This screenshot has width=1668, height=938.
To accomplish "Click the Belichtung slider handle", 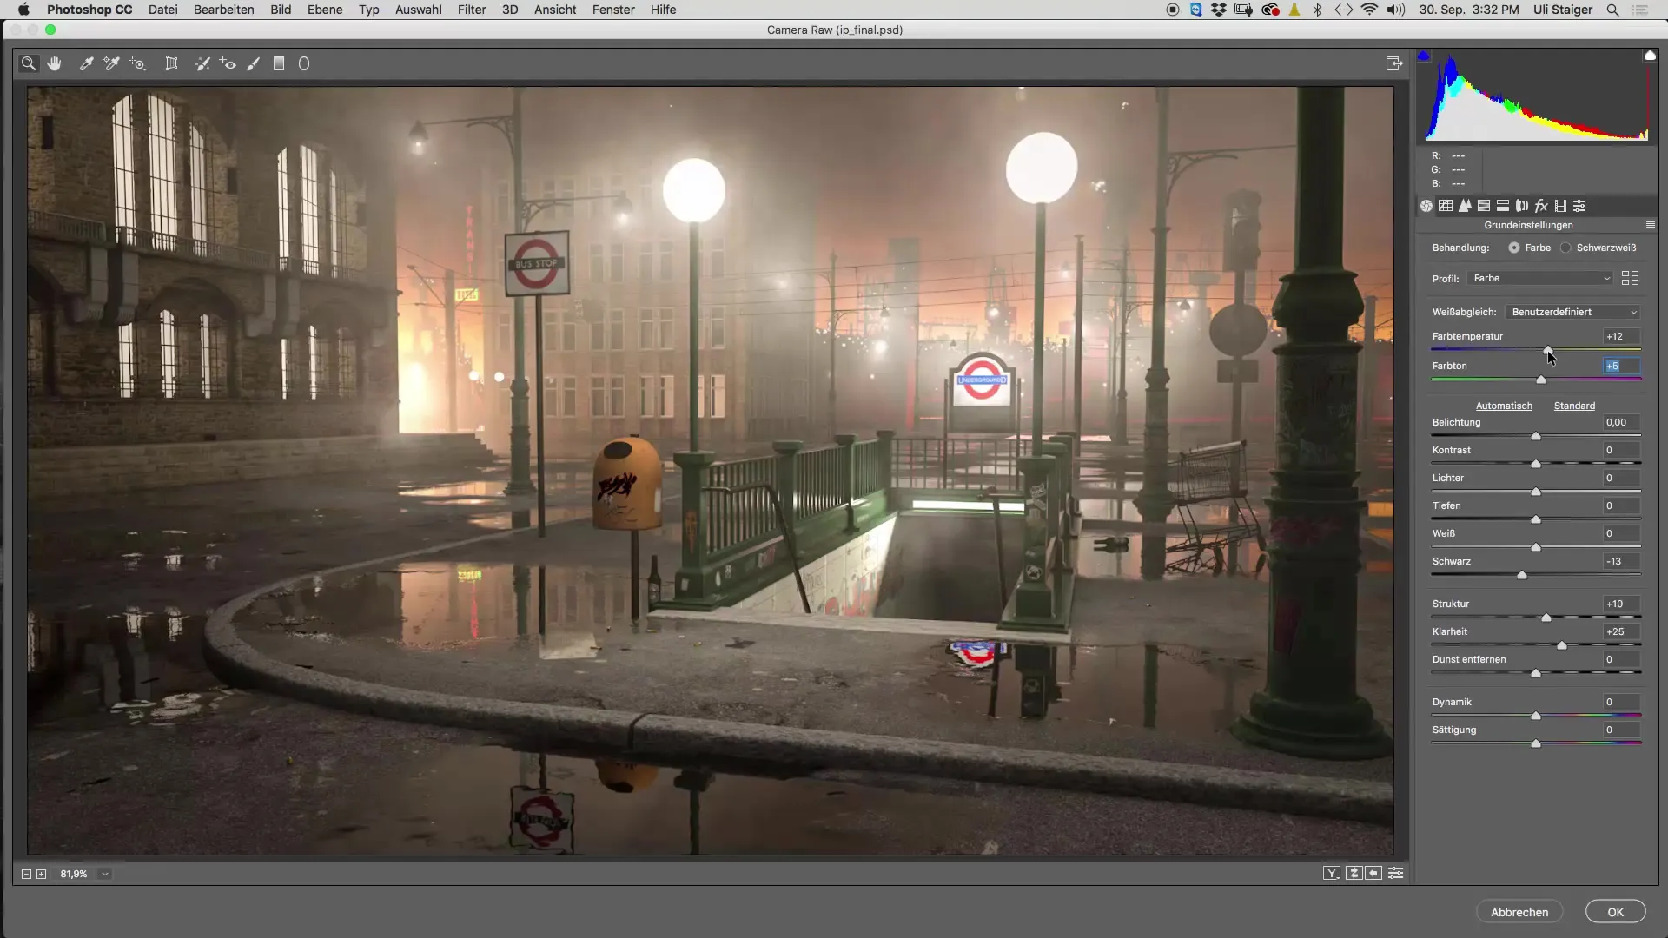I will (x=1536, y=436).
